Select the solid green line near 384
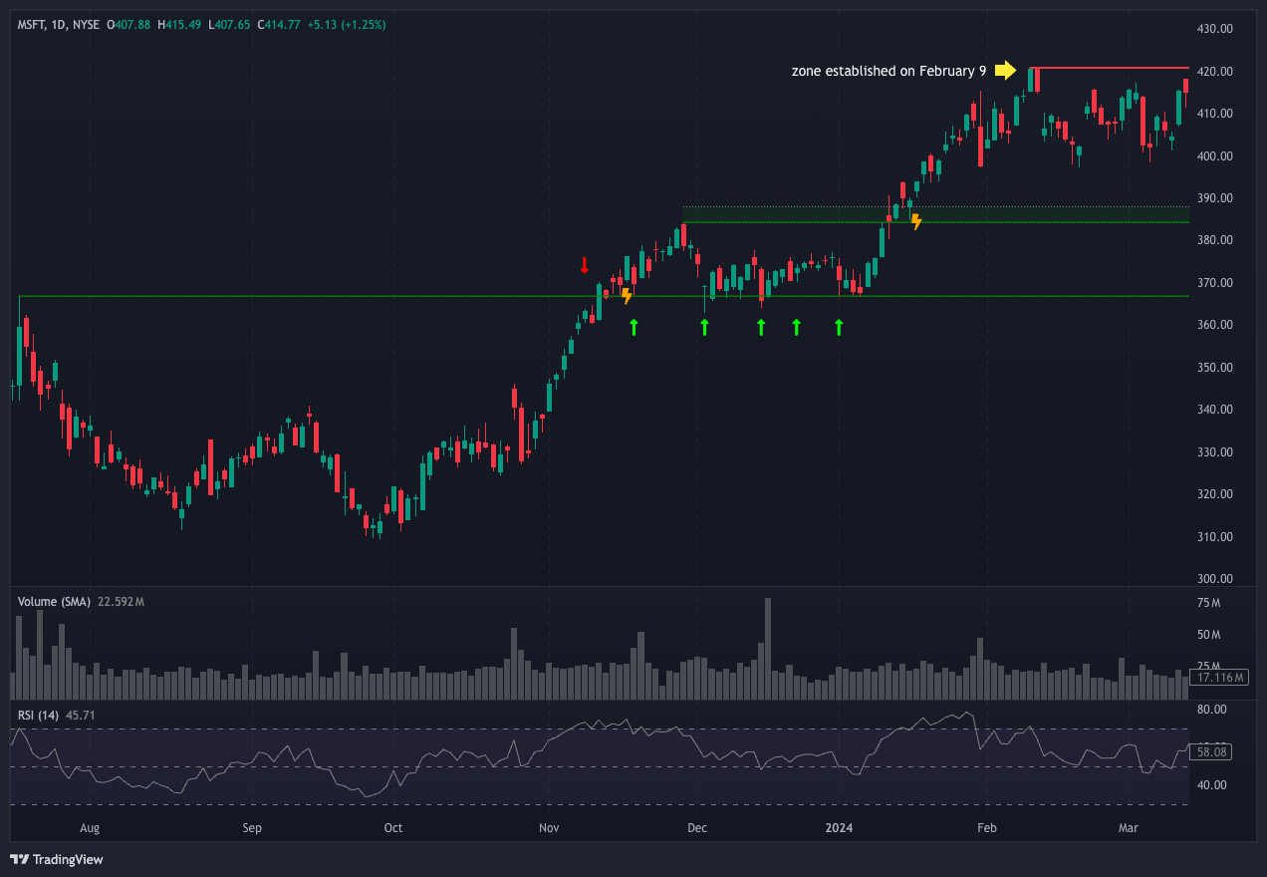Image resolution: width=1267 pixels, height=877 pixels. (935, 221)
